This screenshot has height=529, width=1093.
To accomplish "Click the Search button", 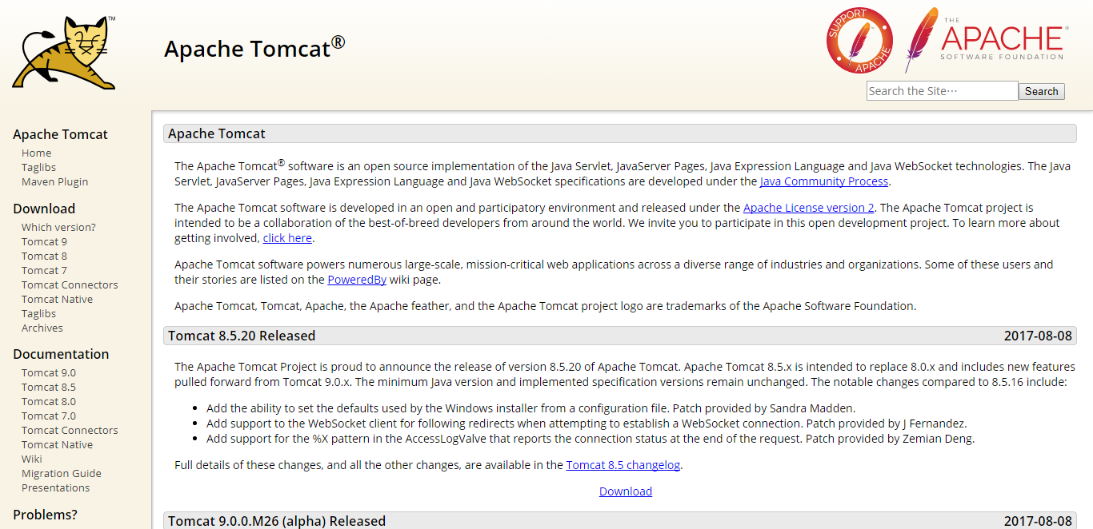I will click(1042, 91).
